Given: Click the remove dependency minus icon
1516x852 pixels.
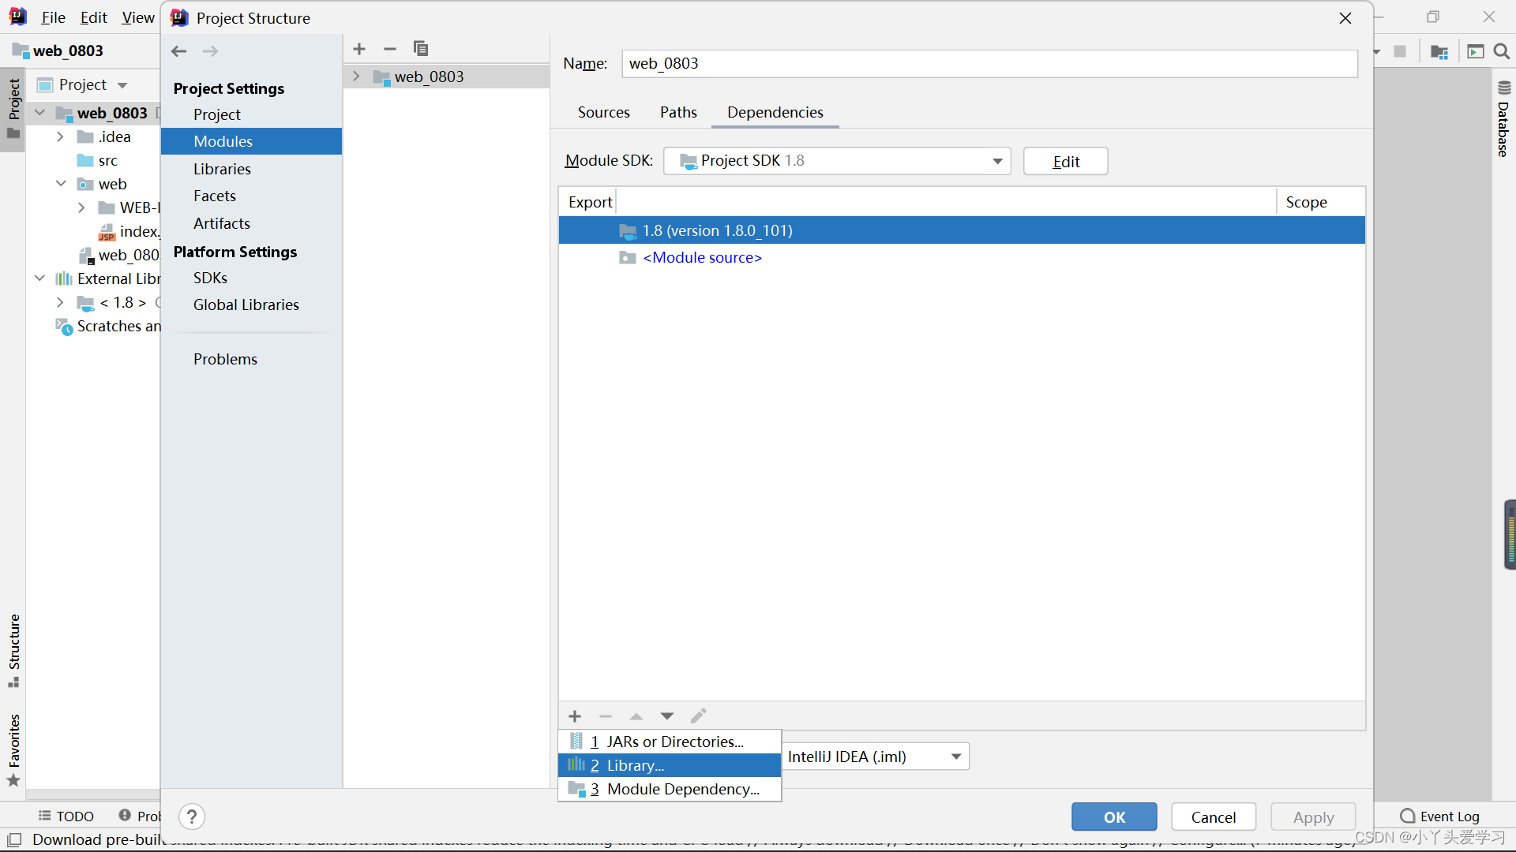Looking at the screenshot, I should (x=605, y=716).
